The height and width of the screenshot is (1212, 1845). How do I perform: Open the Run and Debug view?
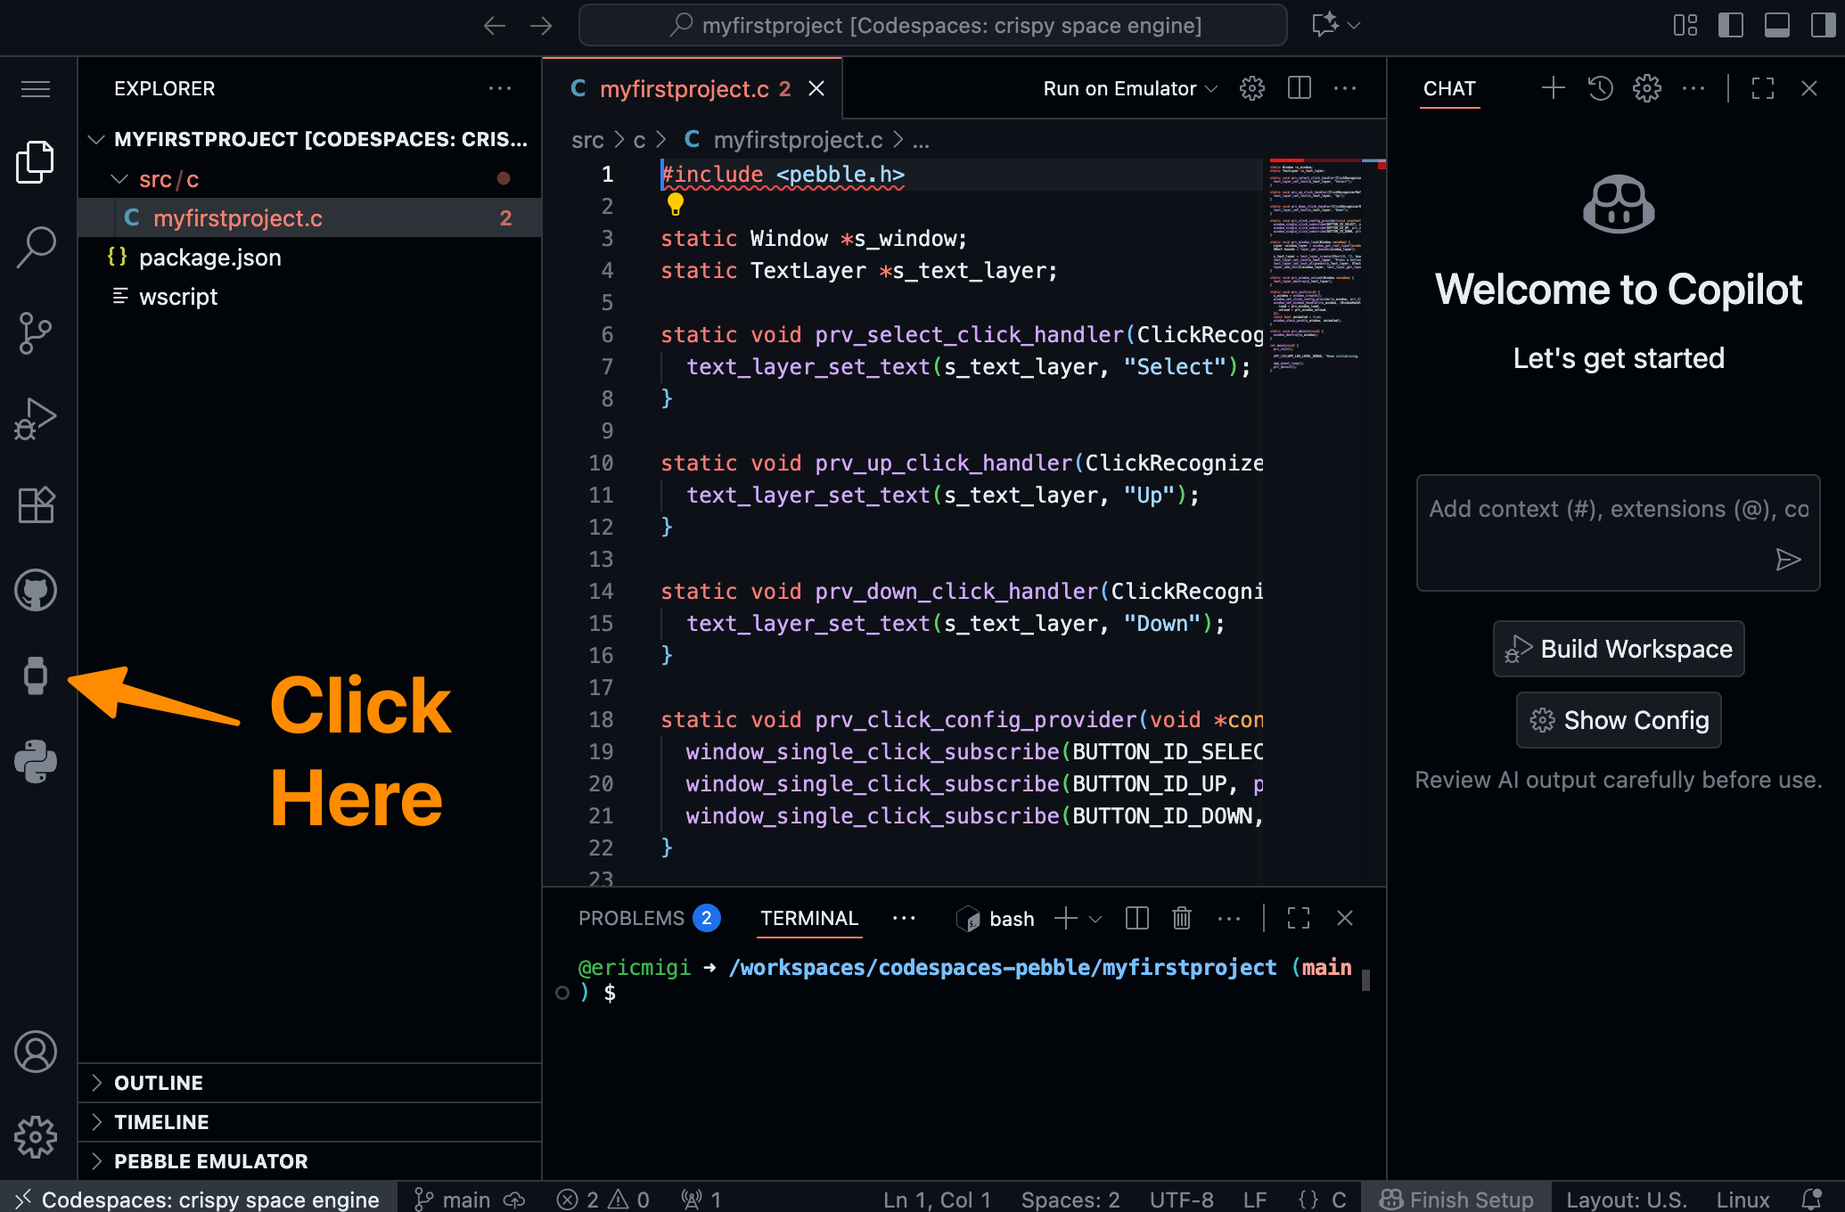(36, 419)
